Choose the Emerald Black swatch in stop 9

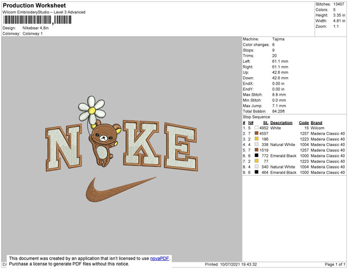(256, 172)
